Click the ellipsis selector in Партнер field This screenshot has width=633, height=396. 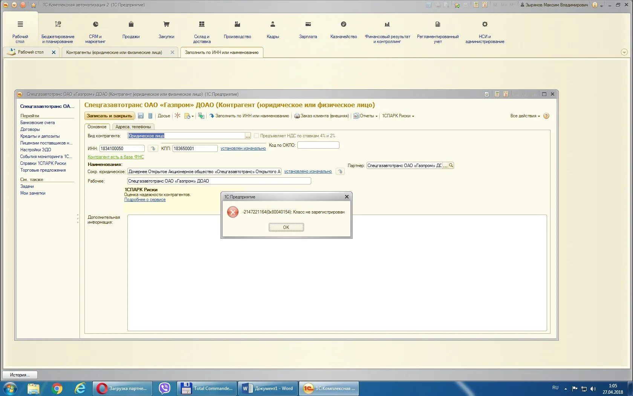click(x=445, y=166)
